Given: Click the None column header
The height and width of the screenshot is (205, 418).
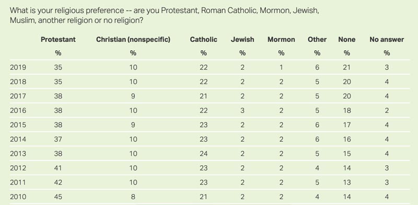Looking at the screenshot, I should coord(346,40).
